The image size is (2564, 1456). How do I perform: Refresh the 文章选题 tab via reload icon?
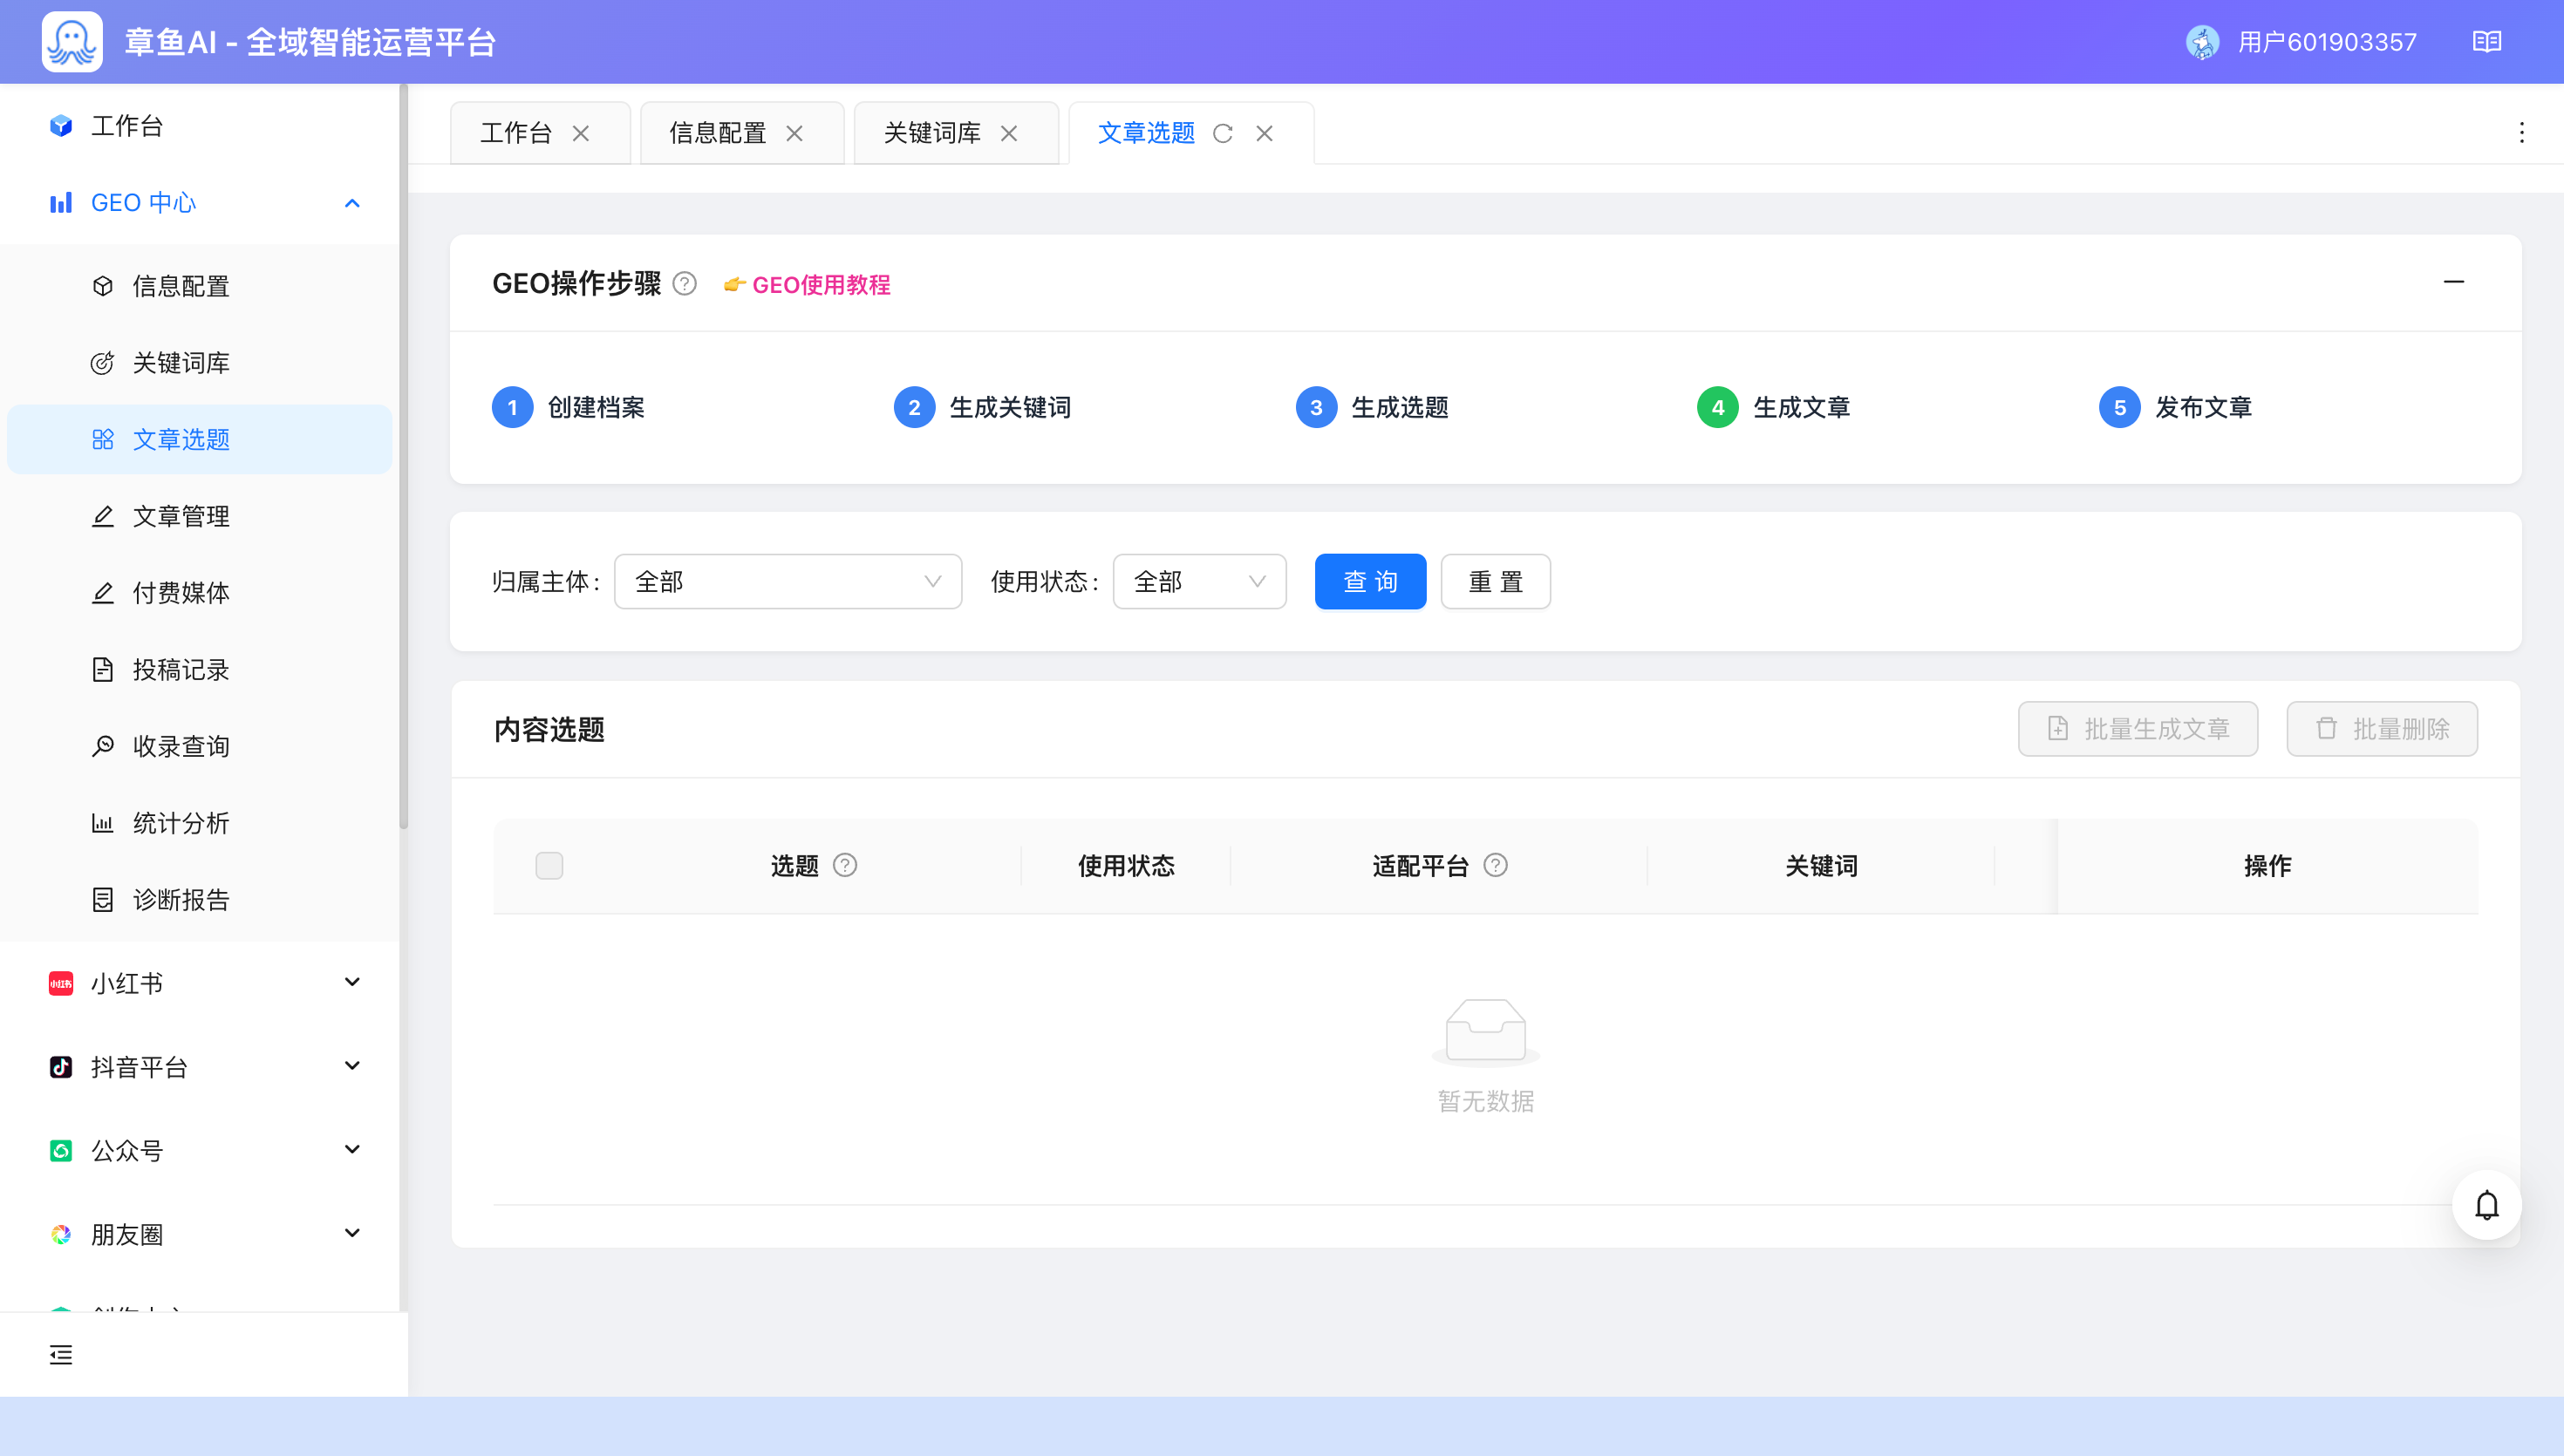(x=1222, y=133)
